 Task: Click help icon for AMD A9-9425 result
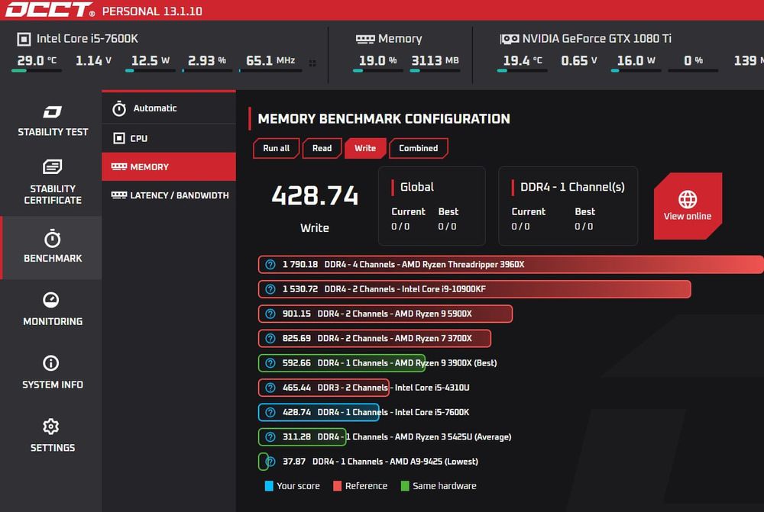click(x=270, y=462)
